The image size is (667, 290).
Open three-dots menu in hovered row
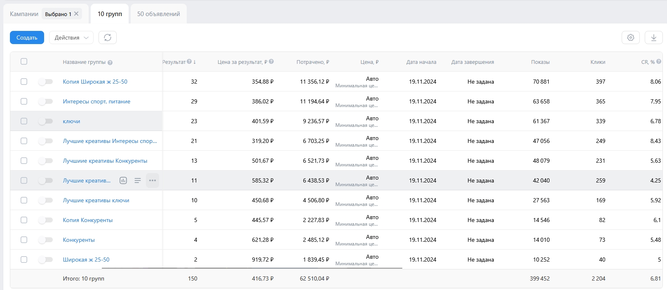153,180
